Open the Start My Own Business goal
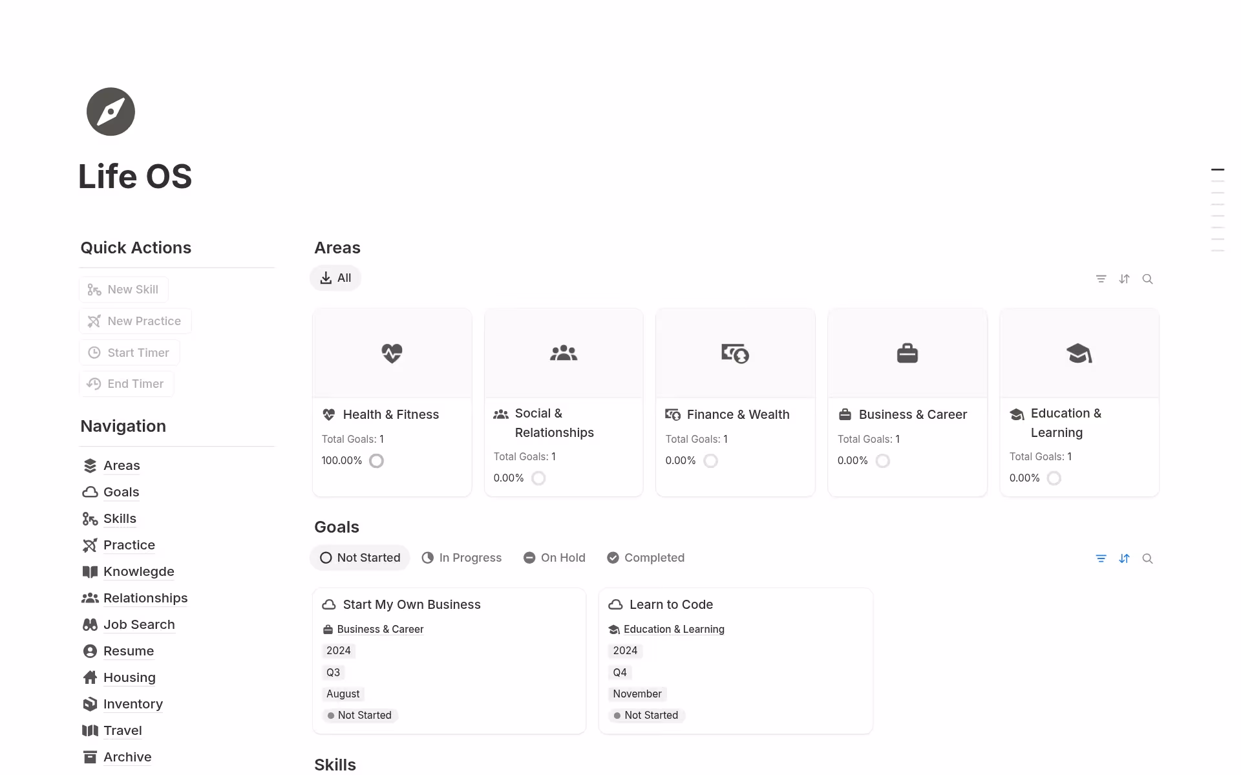The width and height of the screenshot is (1241, 775). (x=412, y=604)
